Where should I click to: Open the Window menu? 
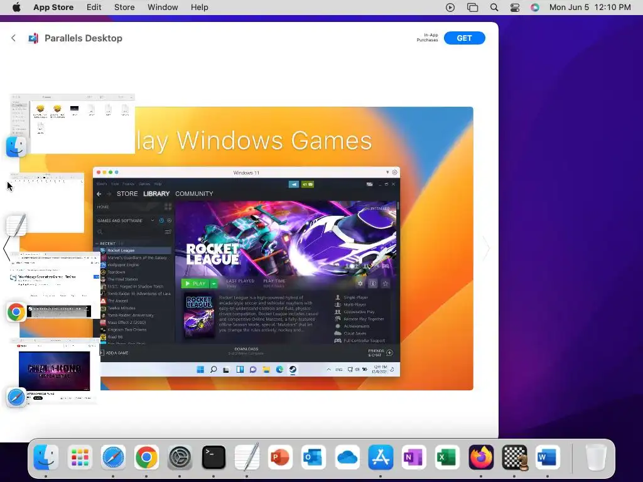(163, 8)
